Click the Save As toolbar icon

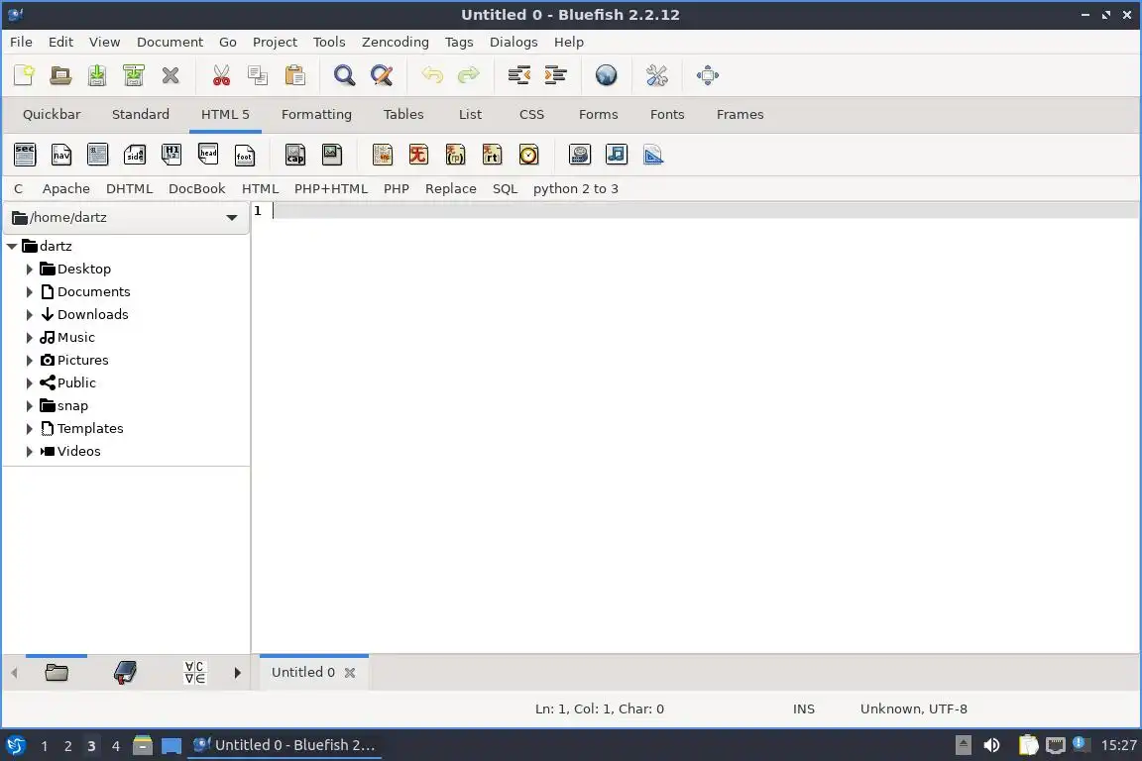point(133,75)
